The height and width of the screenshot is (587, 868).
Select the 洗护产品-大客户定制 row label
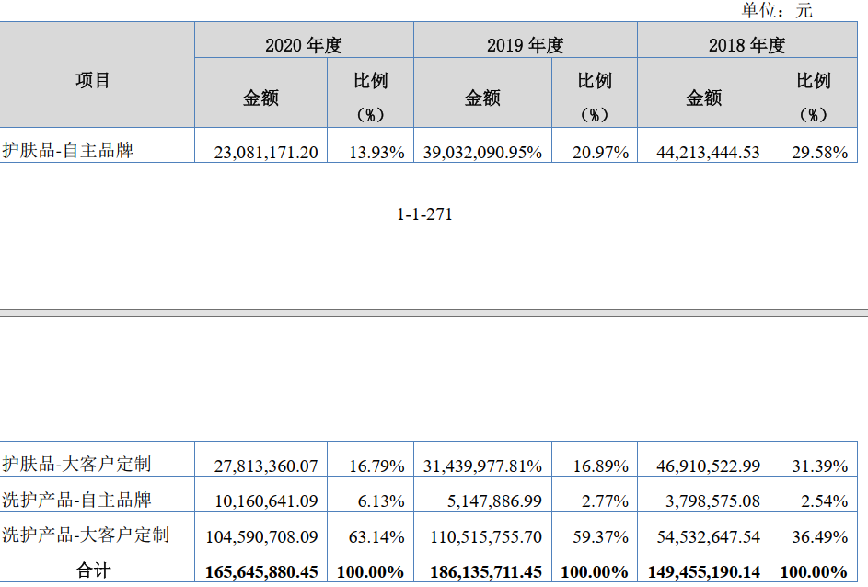85,535
